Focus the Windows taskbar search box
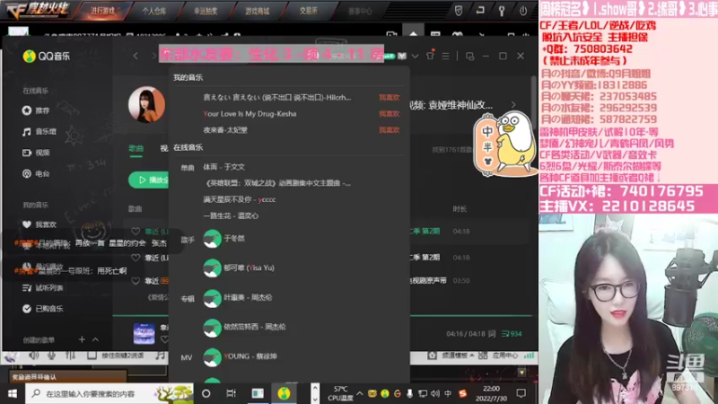 109,393
